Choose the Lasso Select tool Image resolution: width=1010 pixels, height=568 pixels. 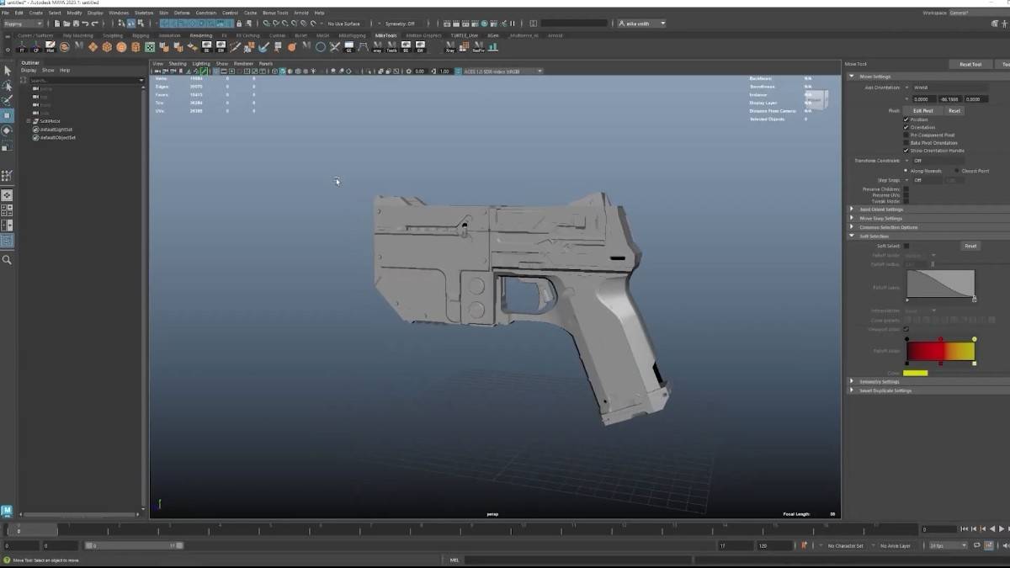coord(7,86)
